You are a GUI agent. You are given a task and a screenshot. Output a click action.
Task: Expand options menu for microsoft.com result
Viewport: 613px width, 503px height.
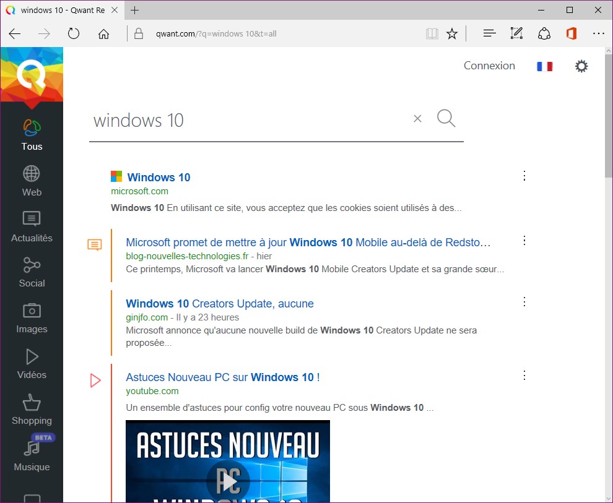tap(524, 176)
